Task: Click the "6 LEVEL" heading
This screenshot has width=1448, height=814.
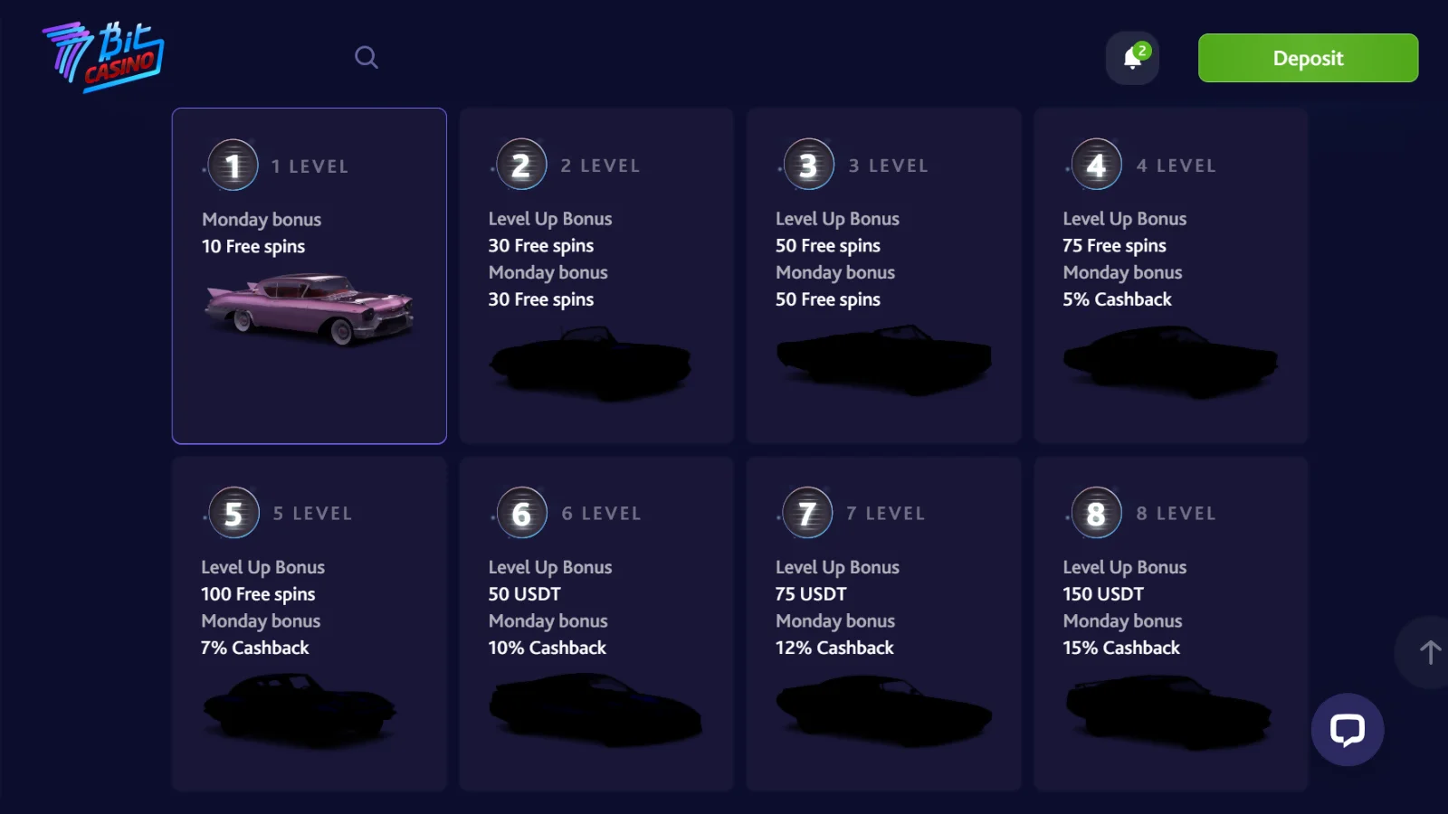Action: [601, 513]
